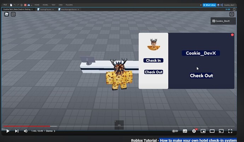The height and width of the screenshot is (142, 244).
Task: Click the blue binoculars Find icon
Action: [x=29, y=5]
